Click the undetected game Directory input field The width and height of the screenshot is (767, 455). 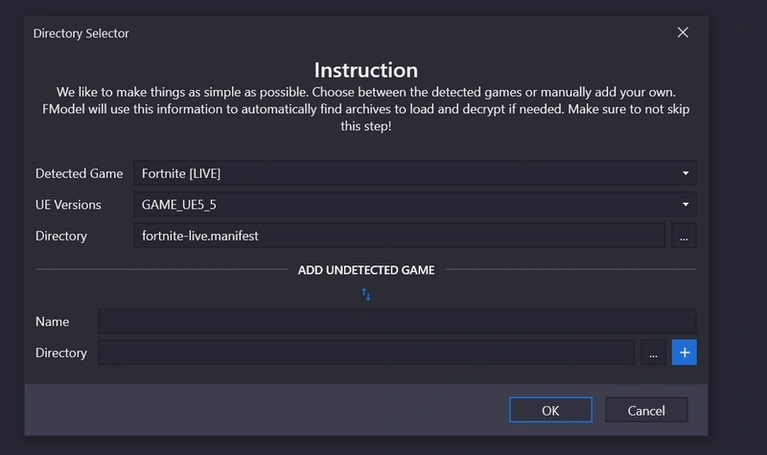point(366,353)
